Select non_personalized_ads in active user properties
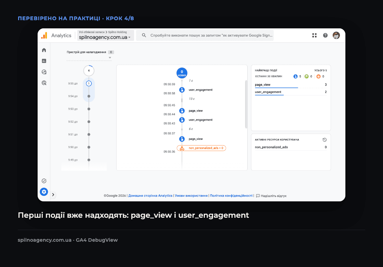 point(291,147)
